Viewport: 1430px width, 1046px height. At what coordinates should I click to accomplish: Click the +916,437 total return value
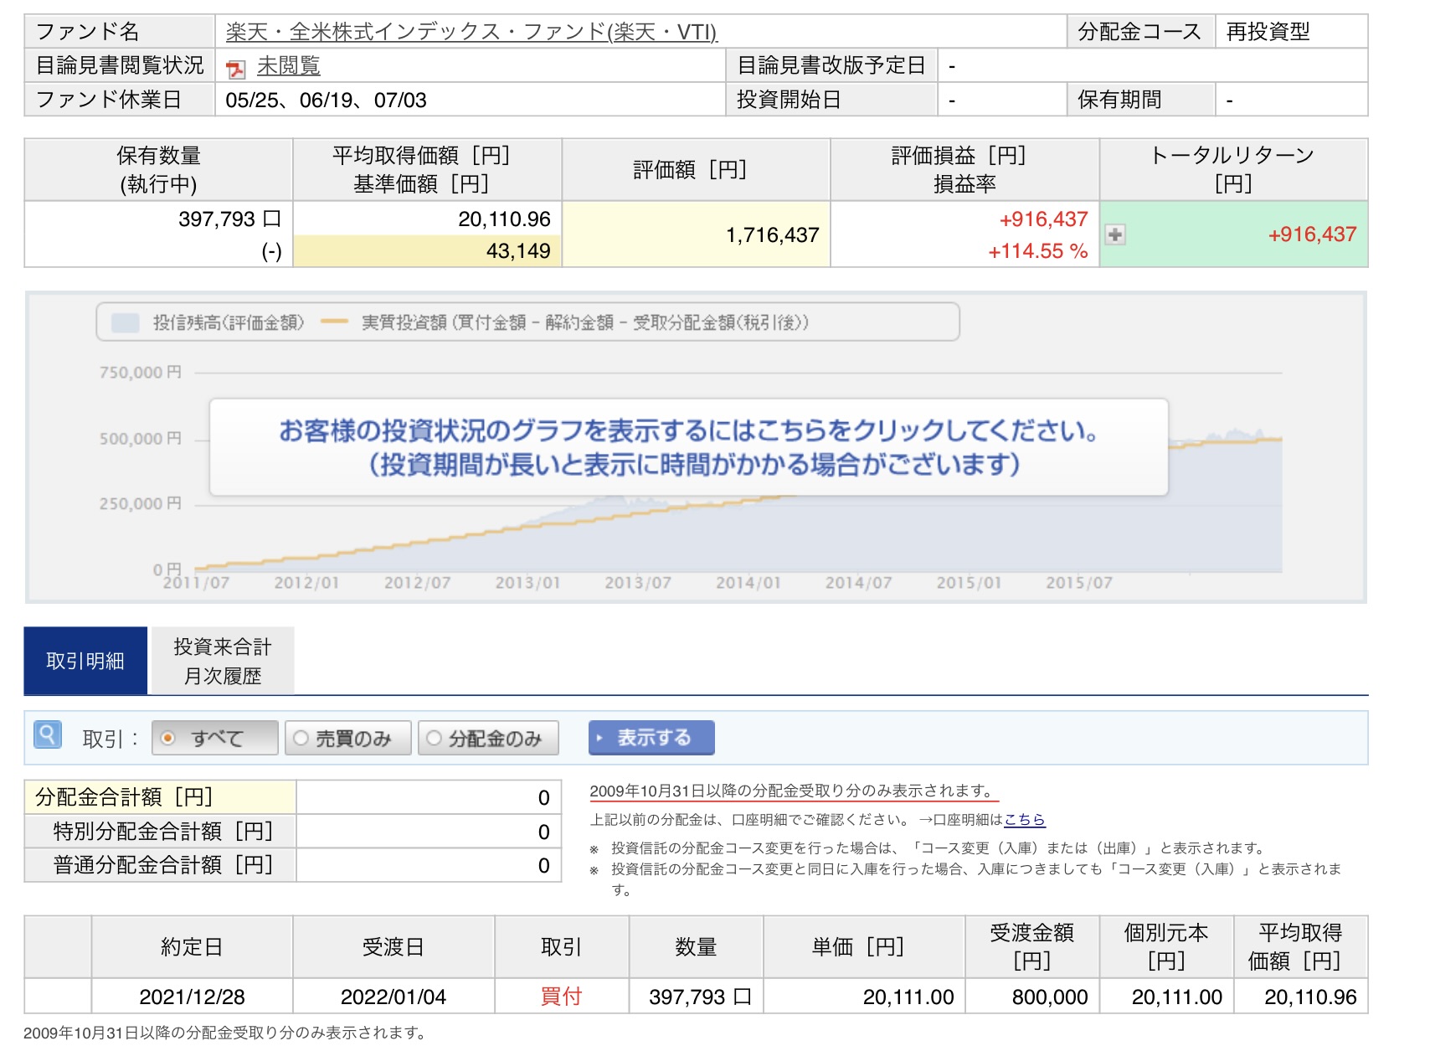click(1312, 234)
